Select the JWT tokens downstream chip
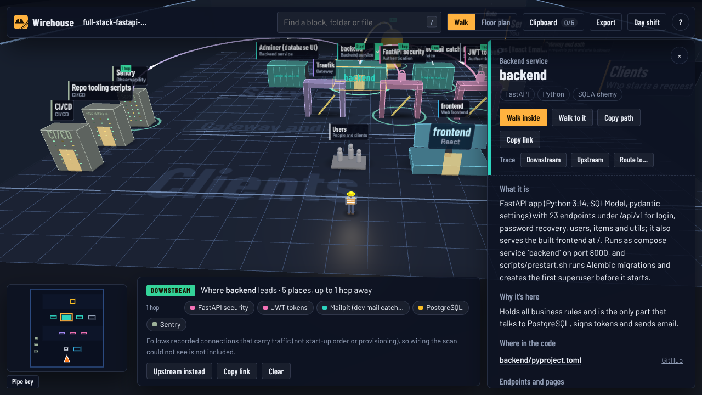The width and height of the screenshot is (702, 395). (x=285, y=308)
